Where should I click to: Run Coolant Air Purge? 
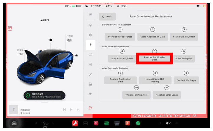tap(186, 80)
